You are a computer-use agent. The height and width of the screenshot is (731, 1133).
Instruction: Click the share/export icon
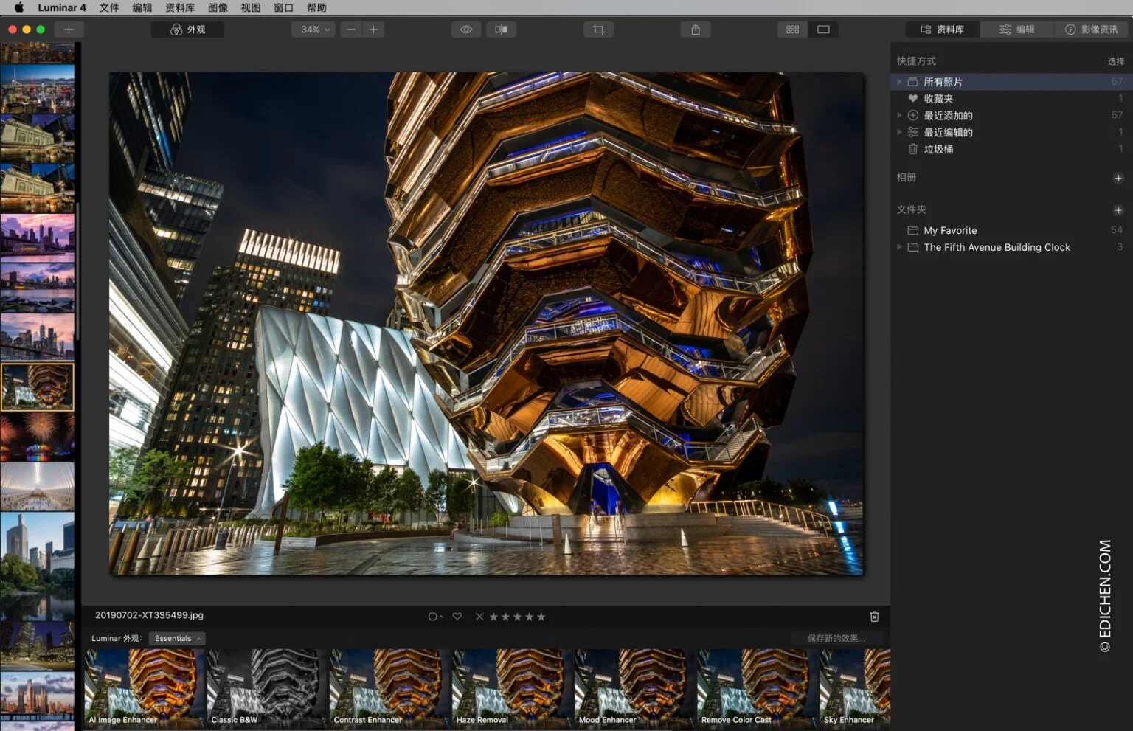point(695,30)
